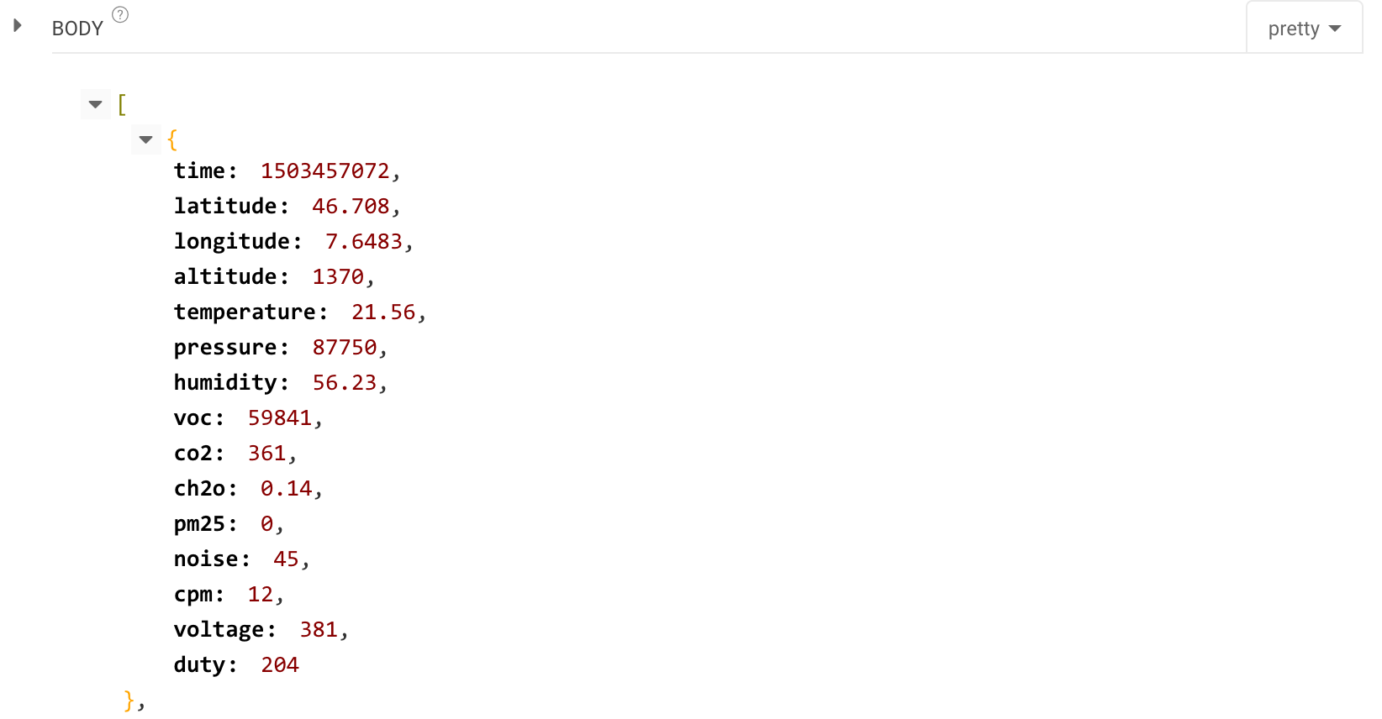This screenshot has width=1382, height=719.
Task: Click the humidity value 56.23
Action: coord(345,382)
